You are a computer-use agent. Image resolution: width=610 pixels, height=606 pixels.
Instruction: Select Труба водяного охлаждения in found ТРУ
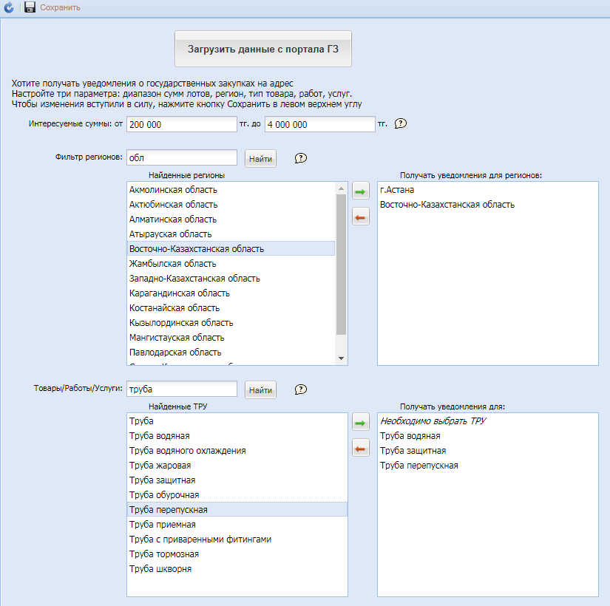click(x=237, y=451)
